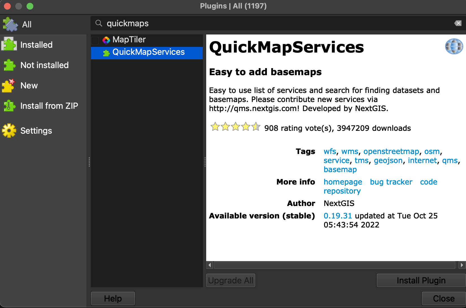Click the Install Plugin button
The width and height of the screenshot is (466, 308).
(x=421, y=280)
